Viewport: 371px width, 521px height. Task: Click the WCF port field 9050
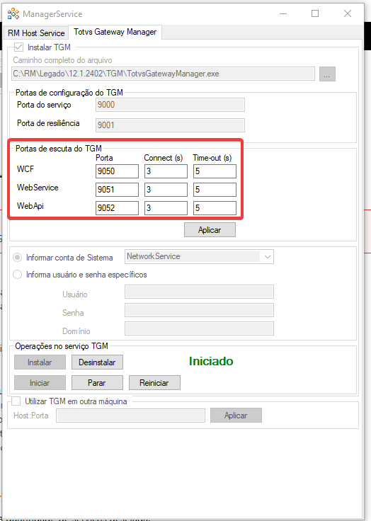(x=117, y=171)
